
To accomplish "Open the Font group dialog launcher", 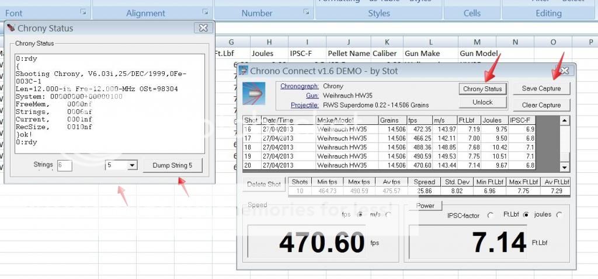I will point(83,12).
